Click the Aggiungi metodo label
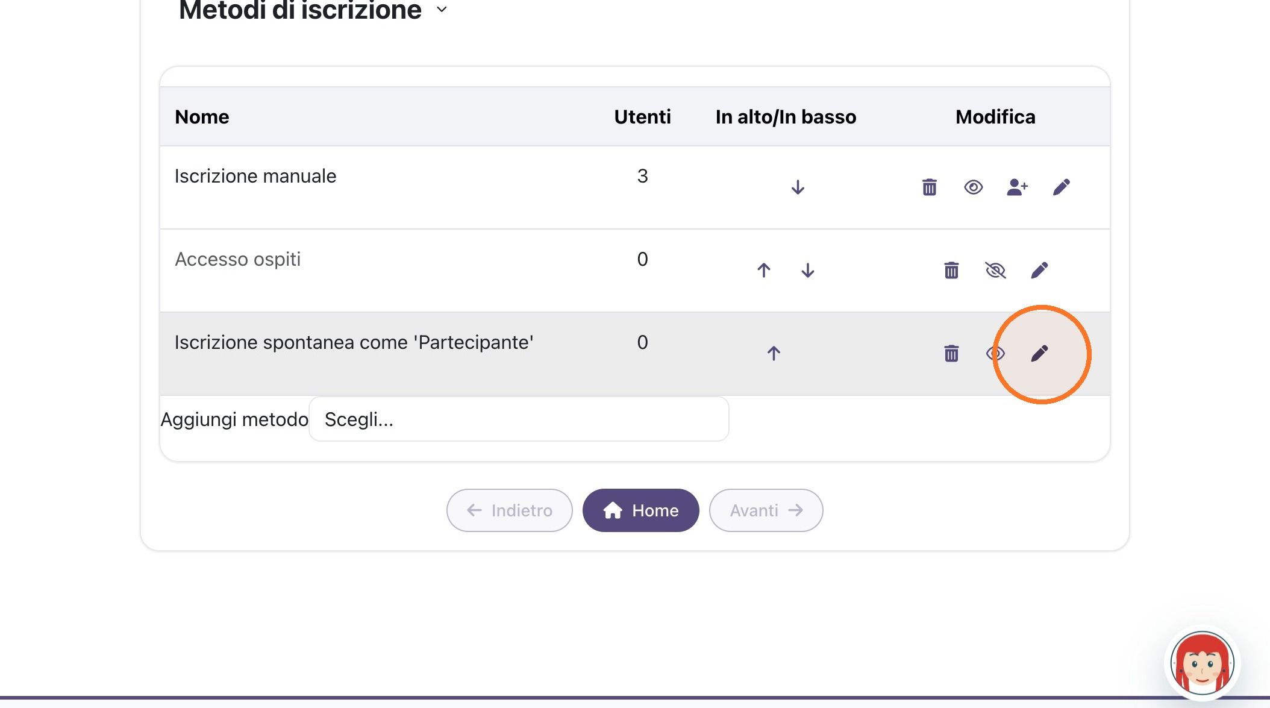Screen dimensions: 1270x708 point(234,419)
